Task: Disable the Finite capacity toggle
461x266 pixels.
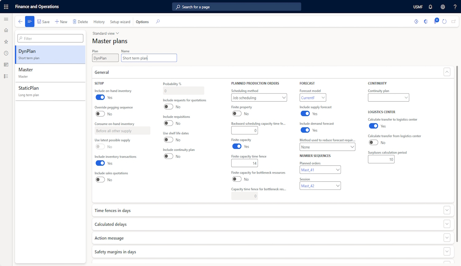Action: coord(237,146)
